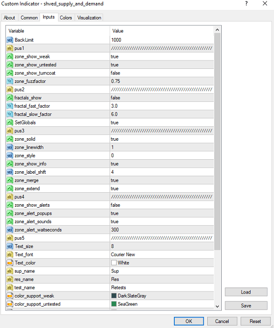The height and width of the screenshot is (328, 274).
Task: Switch to the Common tab
Action: [x=29, y=18]
